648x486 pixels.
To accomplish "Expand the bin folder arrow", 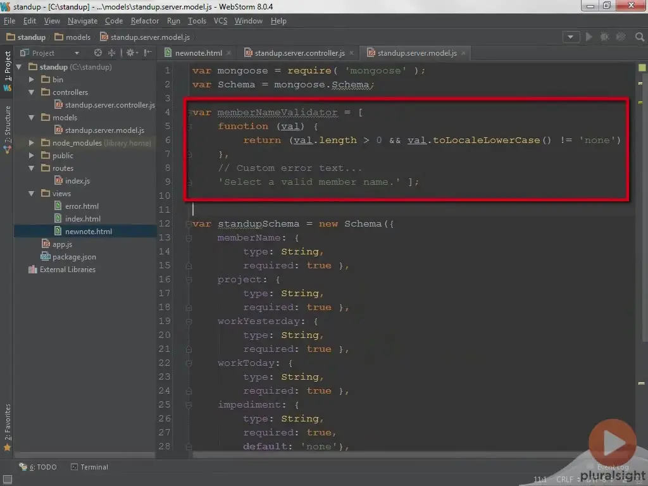I will 32,79.
